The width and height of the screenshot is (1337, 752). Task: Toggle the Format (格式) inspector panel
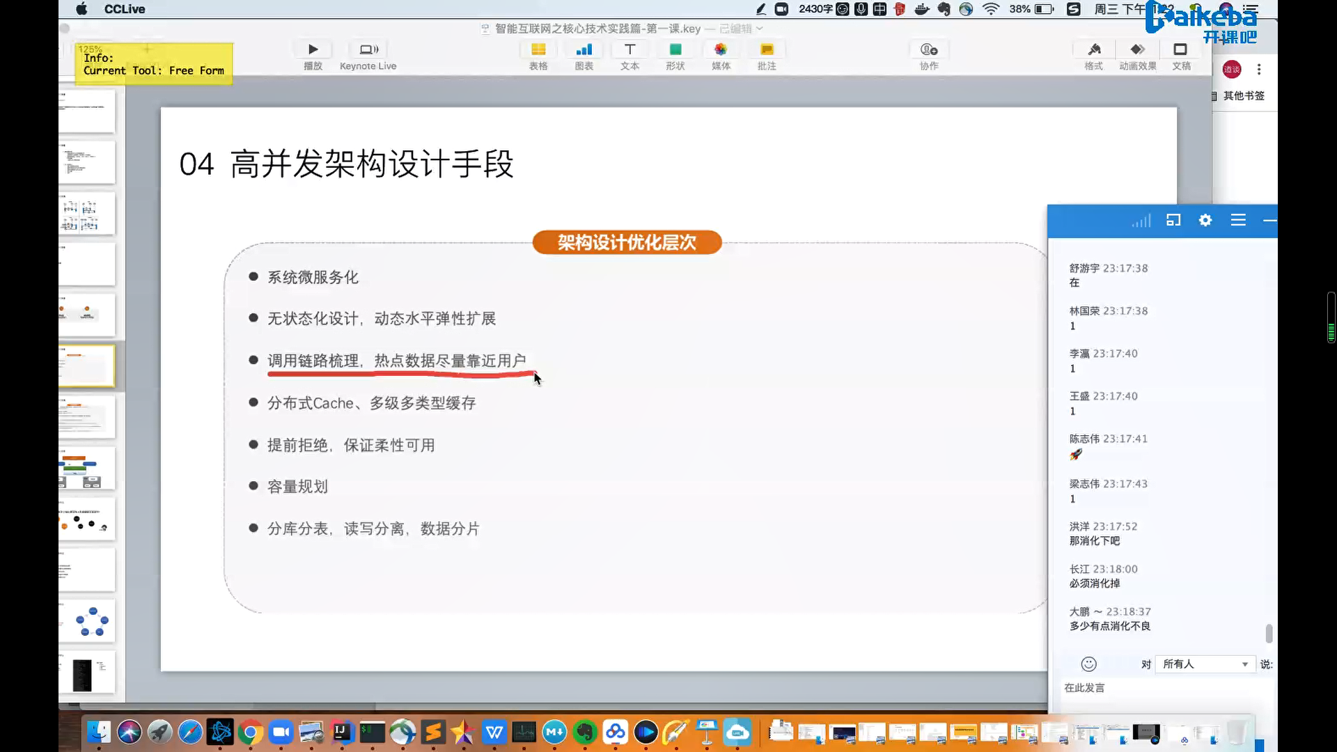[1094, 49]
